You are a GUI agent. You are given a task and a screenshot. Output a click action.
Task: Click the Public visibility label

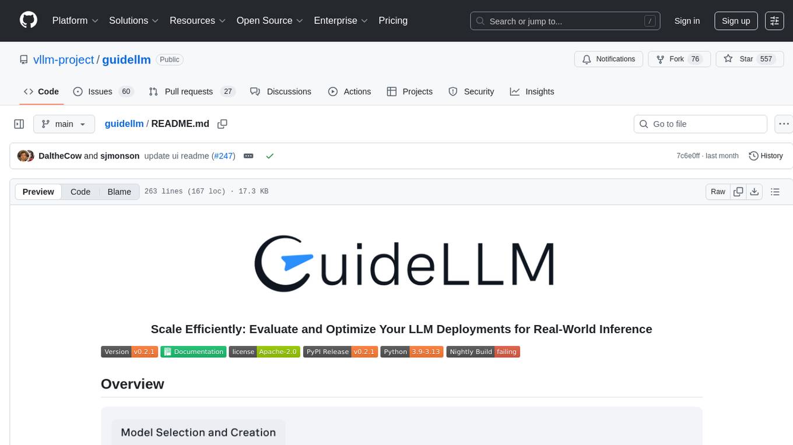170,59
